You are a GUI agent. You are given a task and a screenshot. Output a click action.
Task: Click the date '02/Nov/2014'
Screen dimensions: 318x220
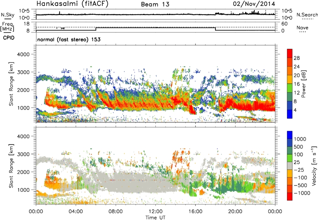pos(254,4)
